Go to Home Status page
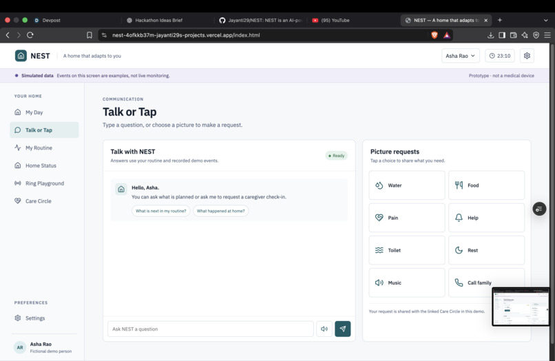Viewport: 555px width, 361px height. [44, 165]
